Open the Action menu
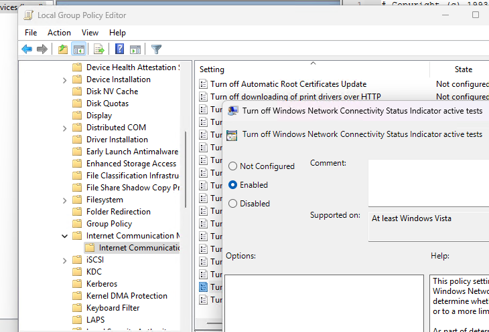This screenshot has width=489, height=332. [59, 33]
